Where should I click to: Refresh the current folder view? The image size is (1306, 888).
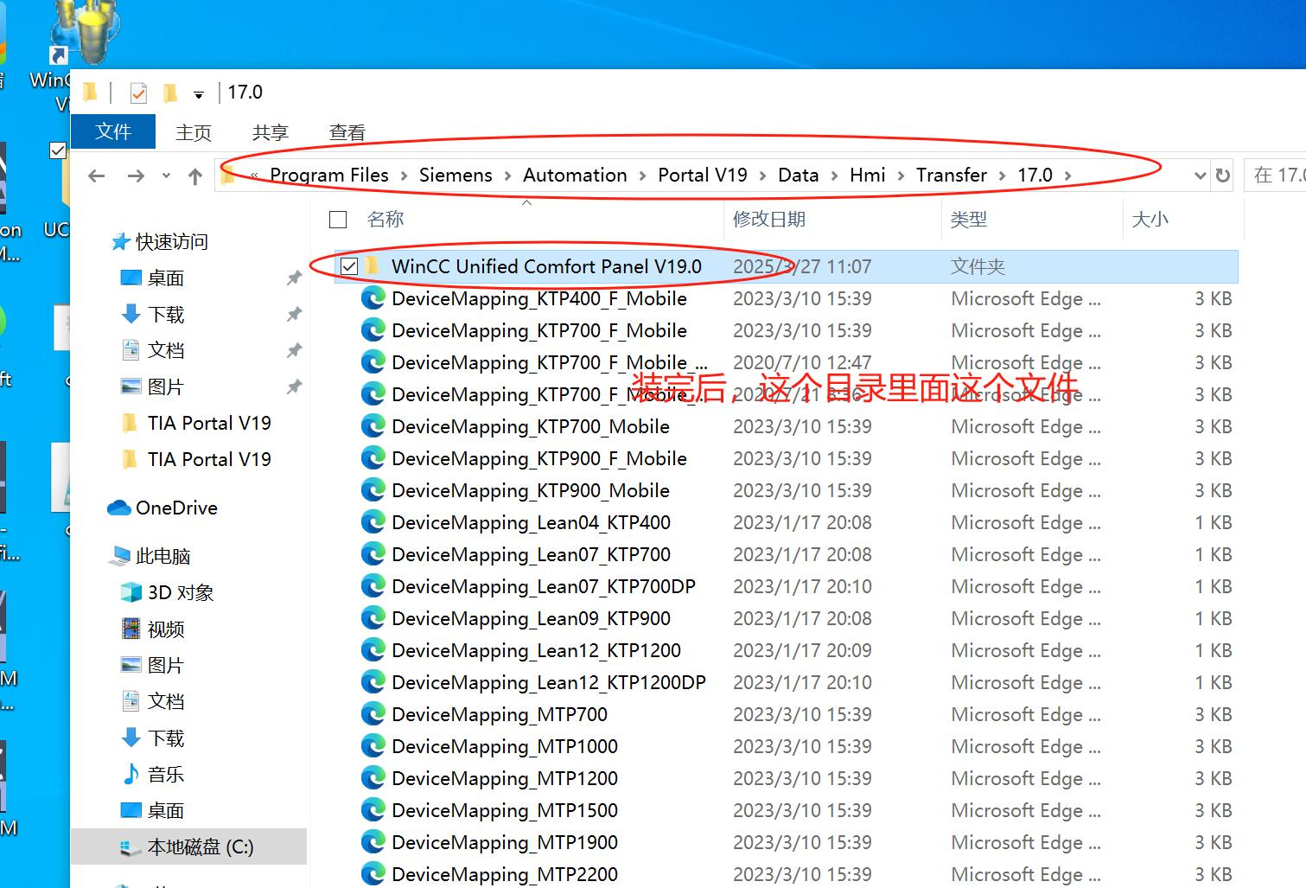[1222, 176]
